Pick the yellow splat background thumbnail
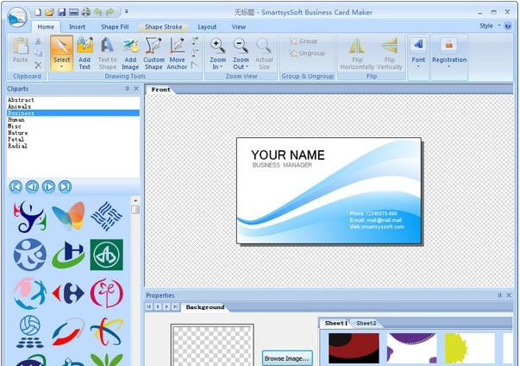Viewport: 520px width, 366px height. pos(470,348)
